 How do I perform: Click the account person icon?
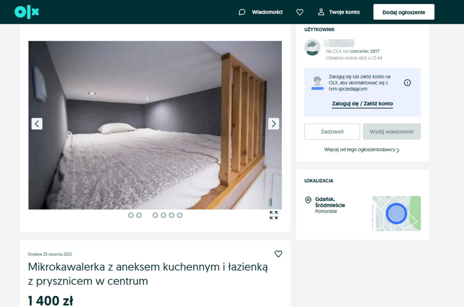(321, 12)
